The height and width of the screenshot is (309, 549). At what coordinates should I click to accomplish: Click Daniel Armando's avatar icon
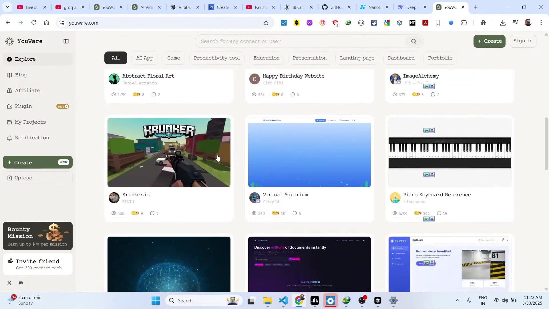click(114, 79)
